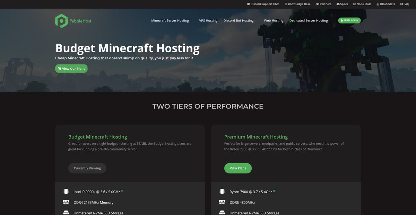
Task: Click the FAQ question mark icon
Action: pyautogui.click(x=401, y=4)
